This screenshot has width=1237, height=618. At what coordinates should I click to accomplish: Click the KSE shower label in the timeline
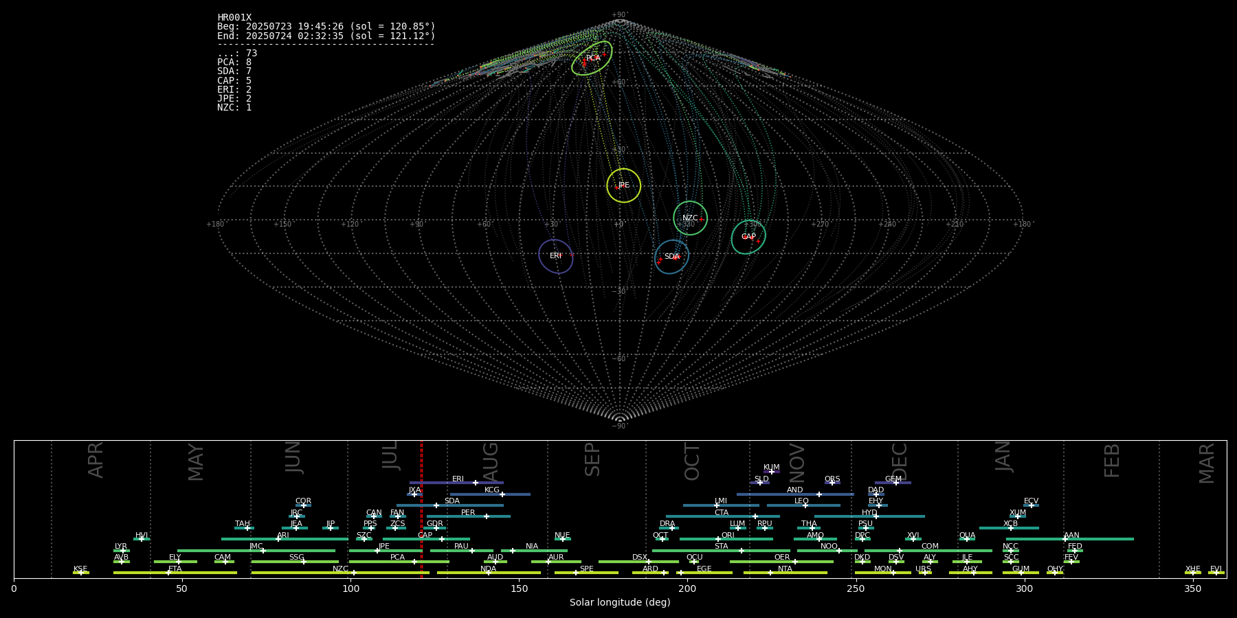[80, 569]
